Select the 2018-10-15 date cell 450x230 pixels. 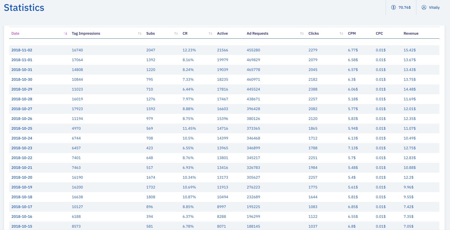tap(22, 226)
